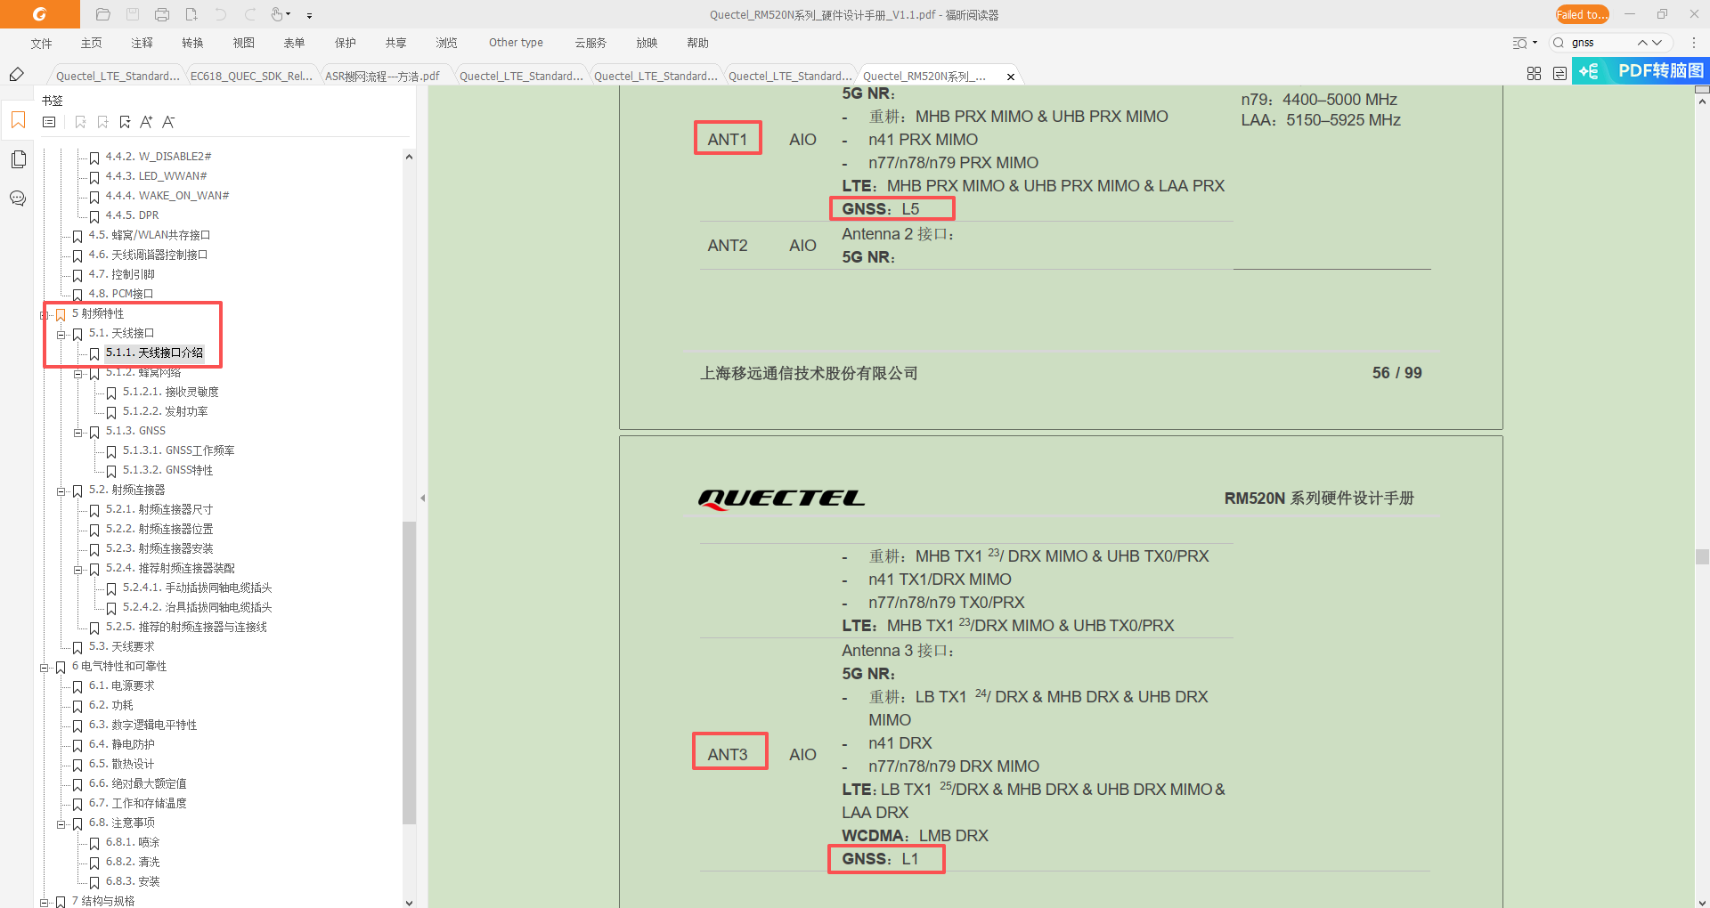
Task: Decrease bookmark font size with A- icon
Action: point(168,122)
